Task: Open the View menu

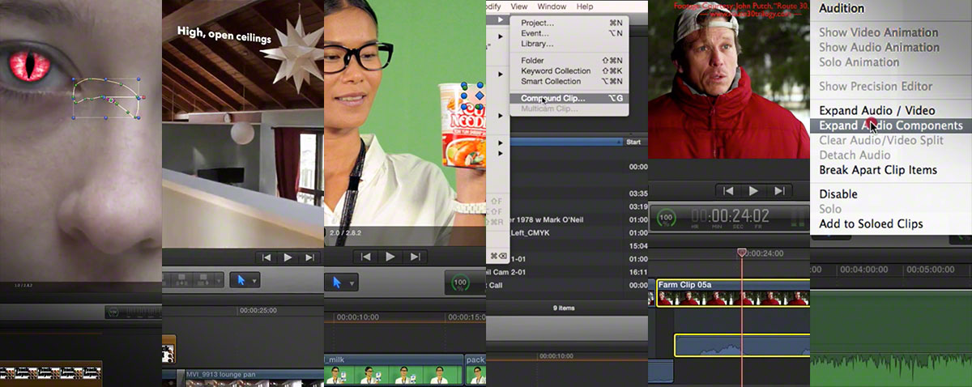Action: [519, 6]
